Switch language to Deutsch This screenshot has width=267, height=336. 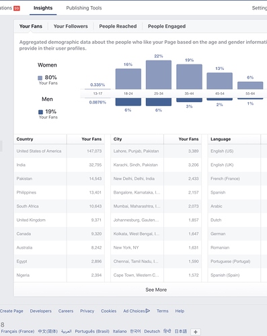(152, 331)
